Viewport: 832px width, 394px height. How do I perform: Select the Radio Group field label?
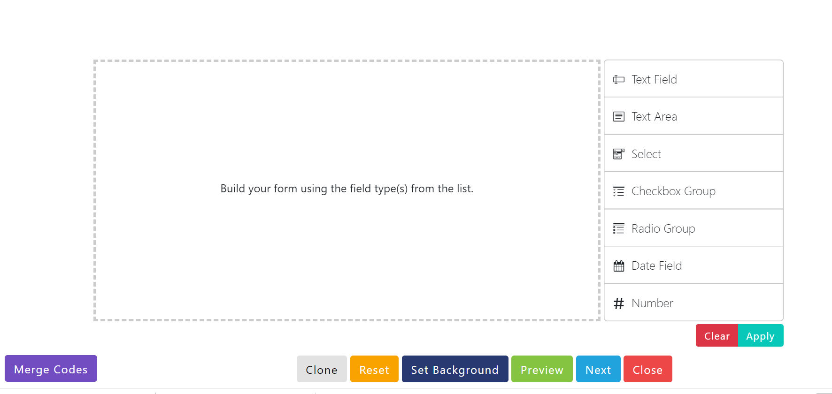(x=663, y=228)
